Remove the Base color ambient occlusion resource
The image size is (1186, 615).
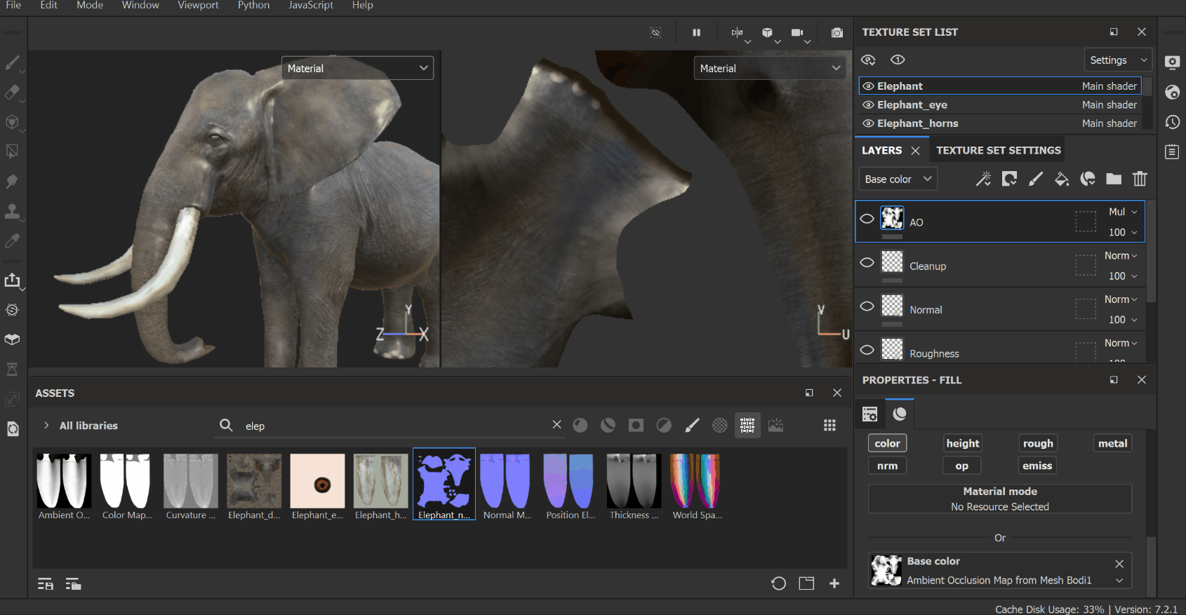point(1119,564)
